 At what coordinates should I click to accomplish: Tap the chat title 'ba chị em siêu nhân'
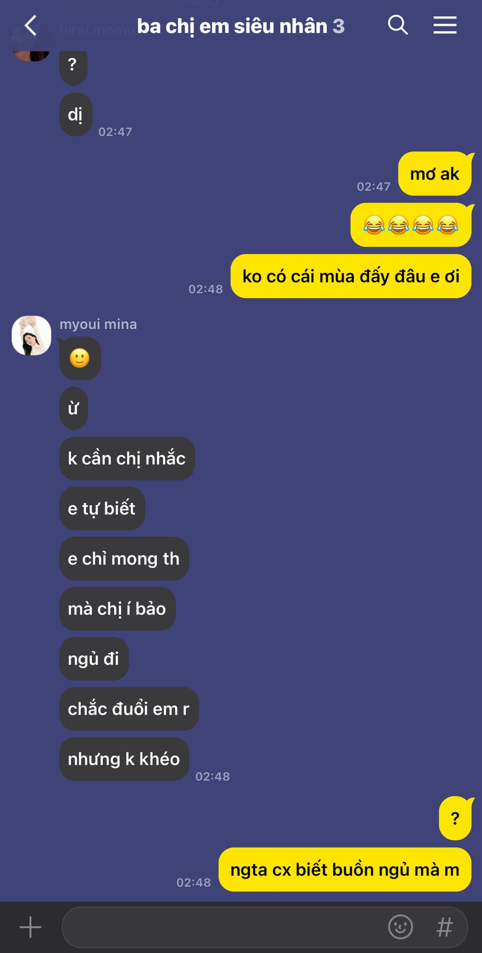[232, 26]
